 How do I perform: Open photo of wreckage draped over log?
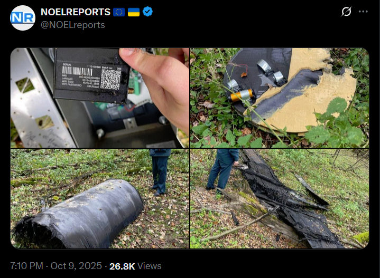coord(280,199)
